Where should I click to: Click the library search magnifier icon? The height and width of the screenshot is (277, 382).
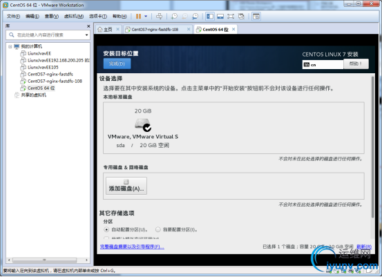[x=12, y=35]
